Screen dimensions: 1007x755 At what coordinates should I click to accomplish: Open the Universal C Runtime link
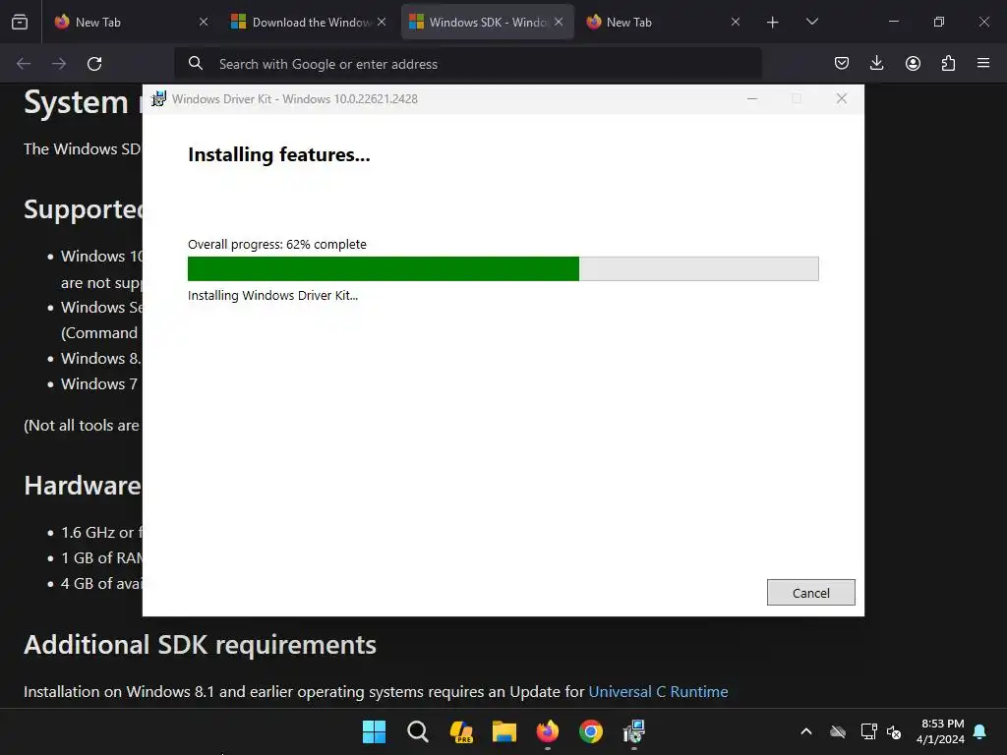click(x=658, y=691)
